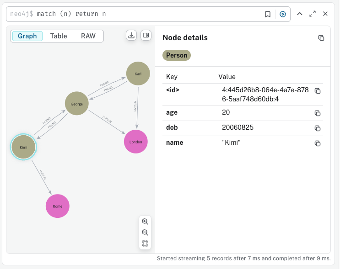Copy the age property value
Viewport: 340px width, 269px height.
pyautogui.click(x=318, y=113)
